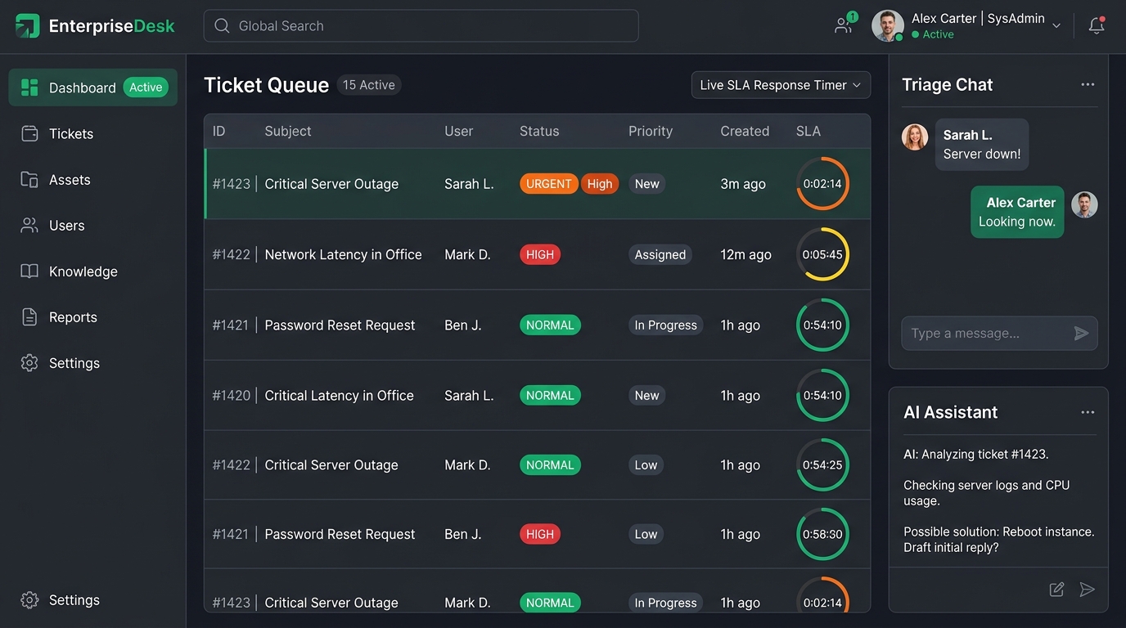
Task: Open ticket Network Latency in Office
Action: coord(343,254)
